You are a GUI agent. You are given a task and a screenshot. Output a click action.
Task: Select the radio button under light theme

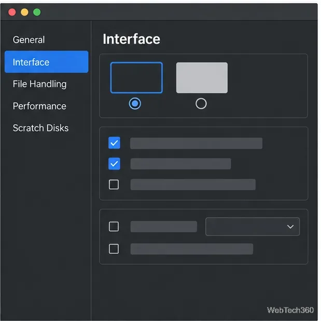[x=201, y=104]
